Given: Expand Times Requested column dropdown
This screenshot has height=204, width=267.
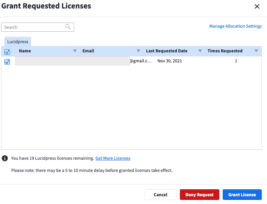Looking at the screenshot, I should pyautogui.click(x=256, y=51).
